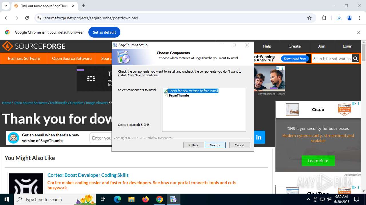Open AdChoices icon on Cisco ad

click(x=354, y=104)
